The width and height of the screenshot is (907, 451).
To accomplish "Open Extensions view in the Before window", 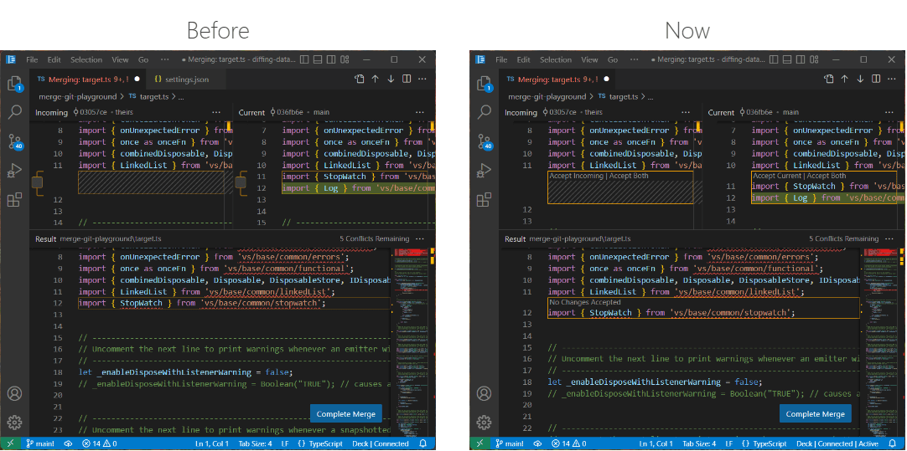I will pyautogui.click(x=14, y=200).
